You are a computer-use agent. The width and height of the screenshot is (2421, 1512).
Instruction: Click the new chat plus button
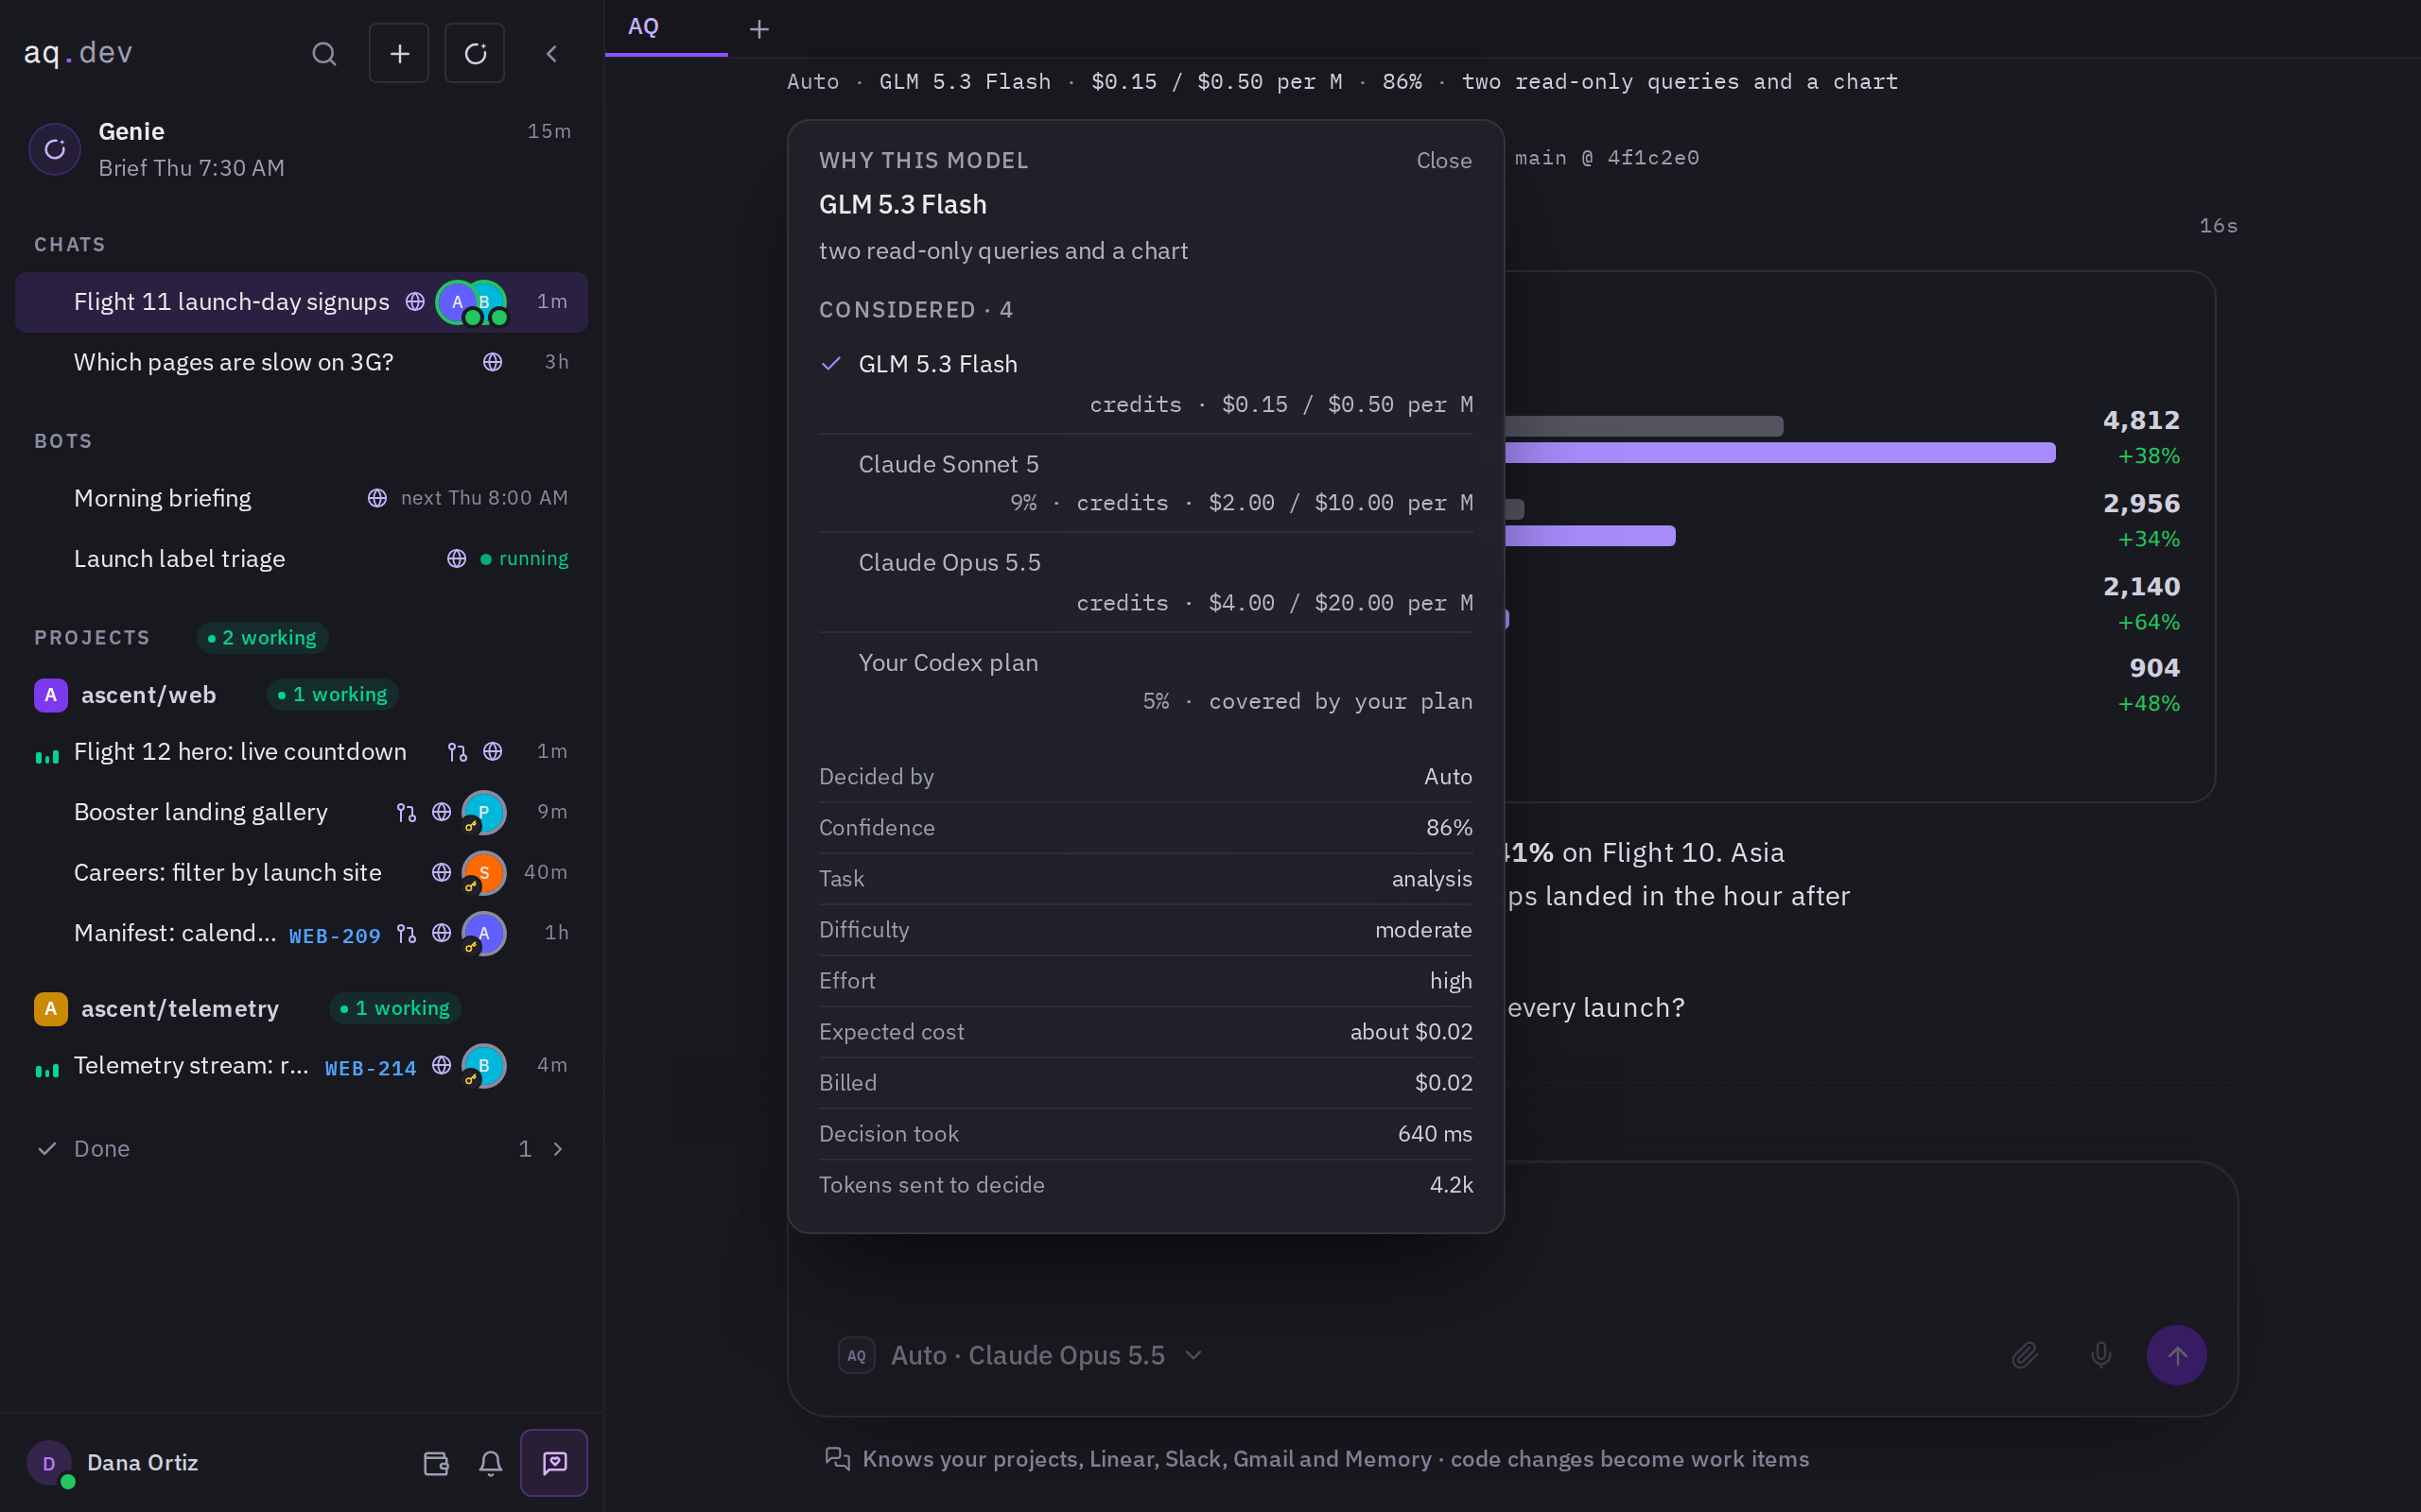tap(399, 54)
